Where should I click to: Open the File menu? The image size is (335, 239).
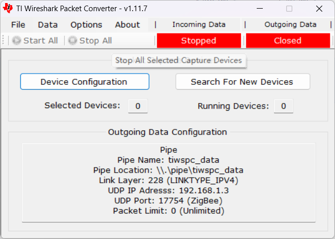tap(18, 25)
